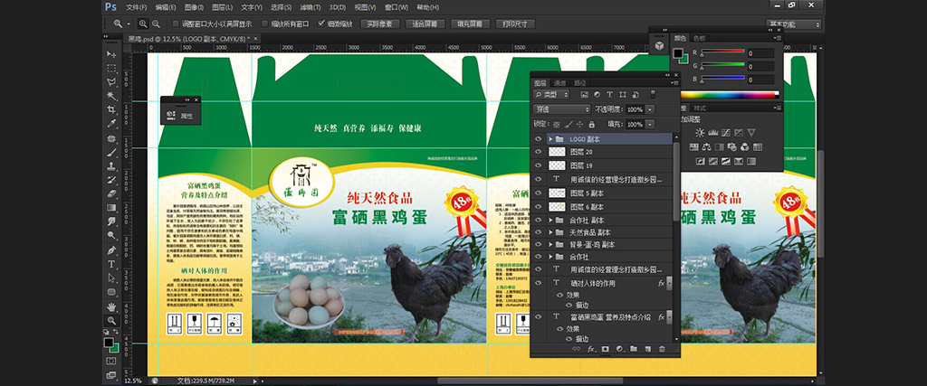This screenshot has width=927, height=386.
Task: Select the Hand tool
Action: click(x=111, y=307)
